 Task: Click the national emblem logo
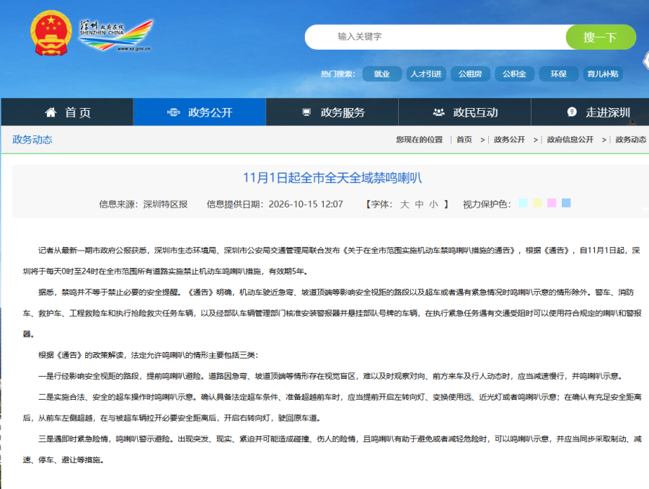click(x=51, y=33)
